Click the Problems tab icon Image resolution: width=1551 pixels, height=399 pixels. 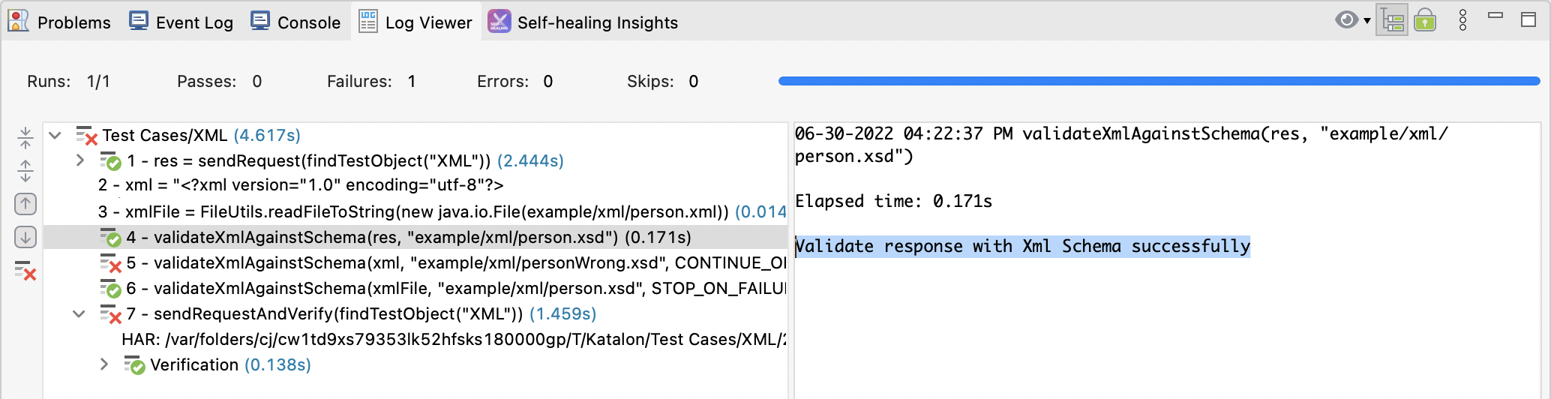click(19, 22)
